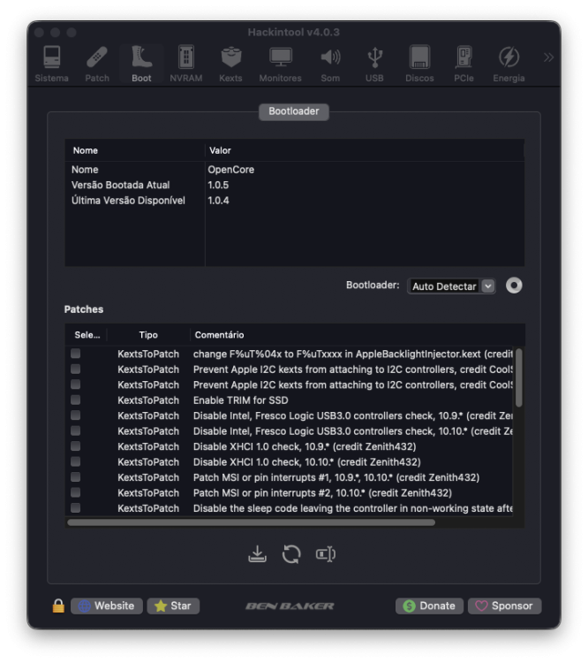
Task: Tick checkbox for USB3.0 controllers check 10.10.*
Action: [76, 431]
